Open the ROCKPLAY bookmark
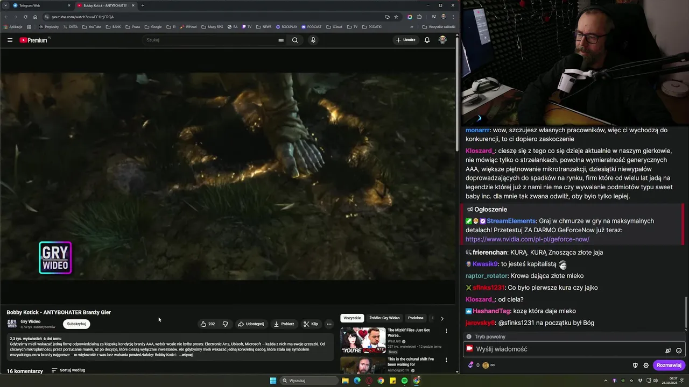Image resolution: width=689 pixels, height=387 pixels. click(x=286, y=27)
